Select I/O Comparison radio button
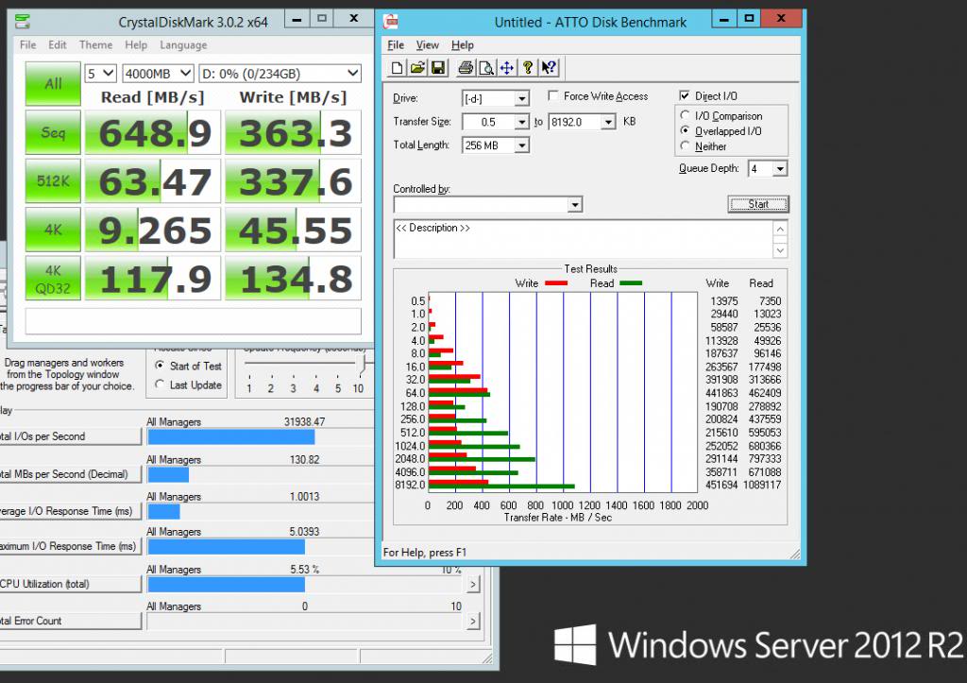The height and width of the screenshot is (683, 967). [x=685, y=115]
